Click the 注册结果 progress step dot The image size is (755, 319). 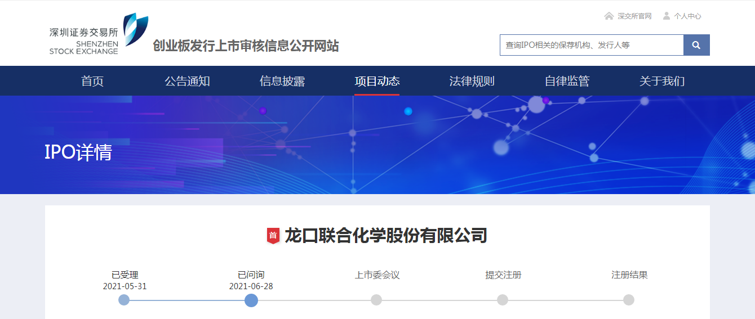(x=629, y=300)
